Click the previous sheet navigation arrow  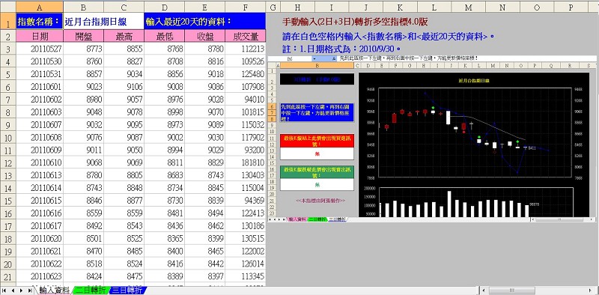[x=13, y=291]
